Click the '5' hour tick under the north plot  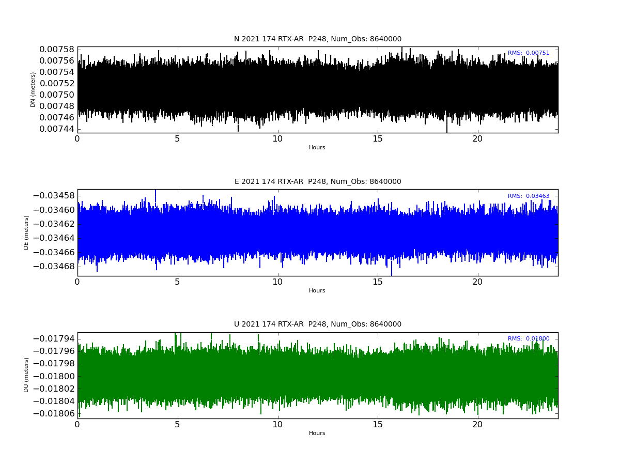tap(177, 139)
